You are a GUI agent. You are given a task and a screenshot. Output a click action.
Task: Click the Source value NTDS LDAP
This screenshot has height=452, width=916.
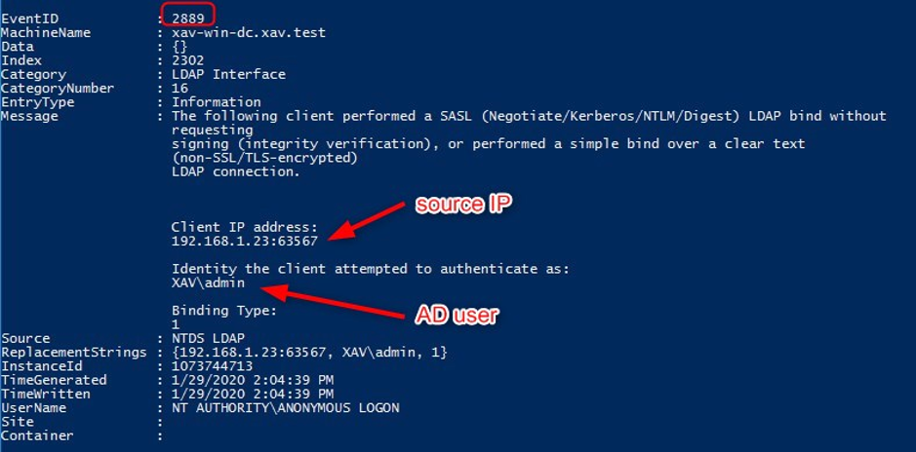click(208, 338)
